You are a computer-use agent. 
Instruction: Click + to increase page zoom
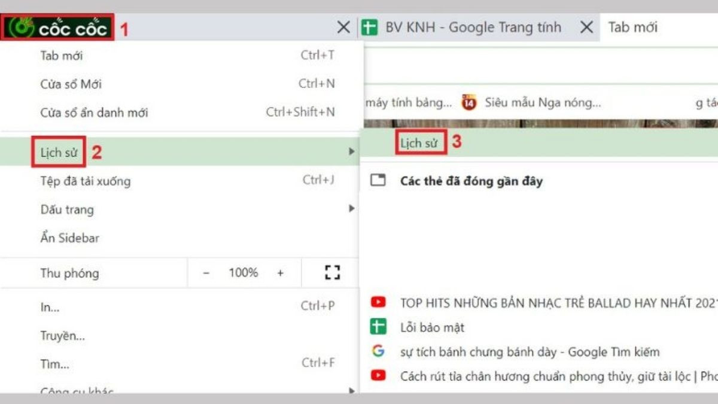[x=281, y=272]
